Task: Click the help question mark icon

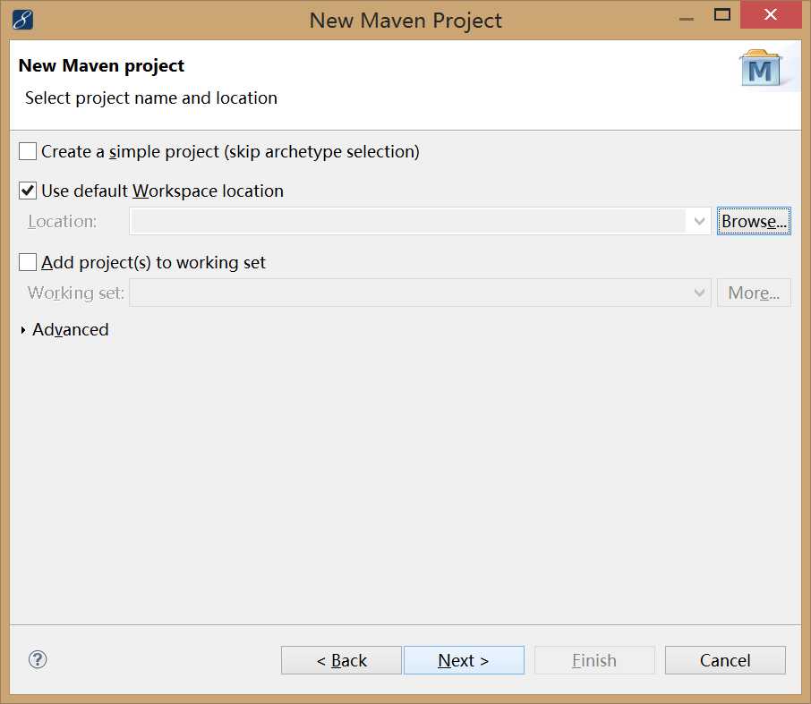Action: (38, 659)
